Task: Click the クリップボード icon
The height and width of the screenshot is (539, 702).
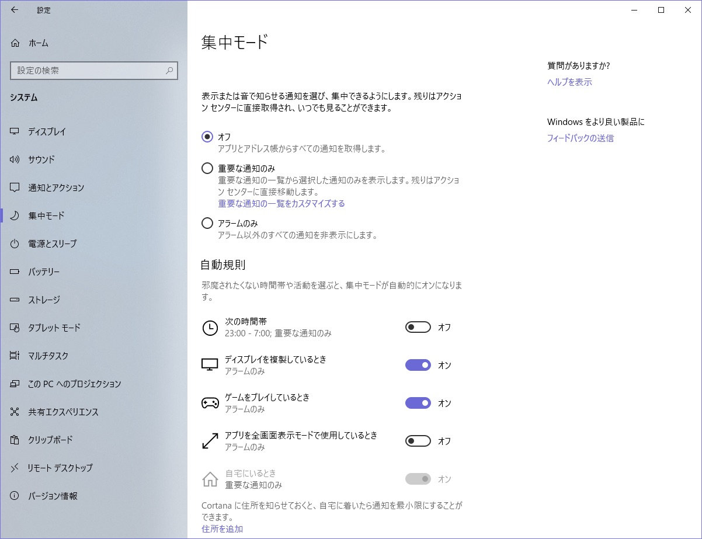Action: coord(15,440)
